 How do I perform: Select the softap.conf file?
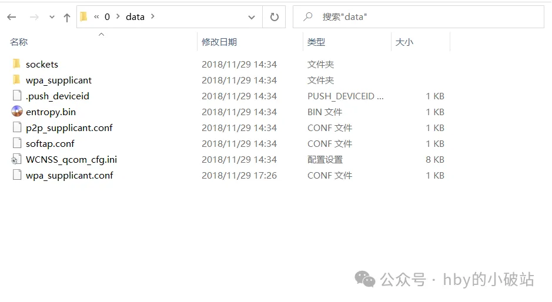tap(50, 143)
